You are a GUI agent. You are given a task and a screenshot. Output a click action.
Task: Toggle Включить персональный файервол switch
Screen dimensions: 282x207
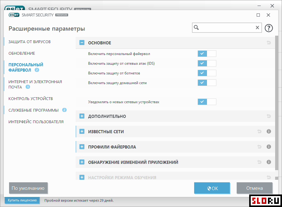pyautogui.click(x=207, y=53)
